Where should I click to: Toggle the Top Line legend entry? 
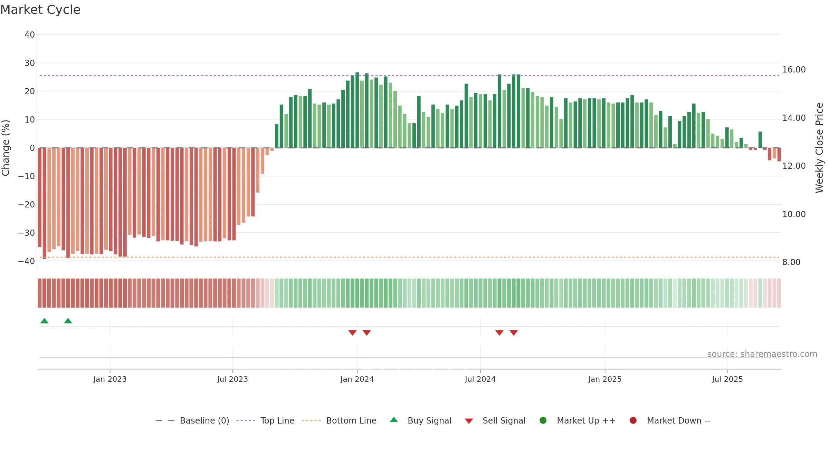(x=265, y=420)
